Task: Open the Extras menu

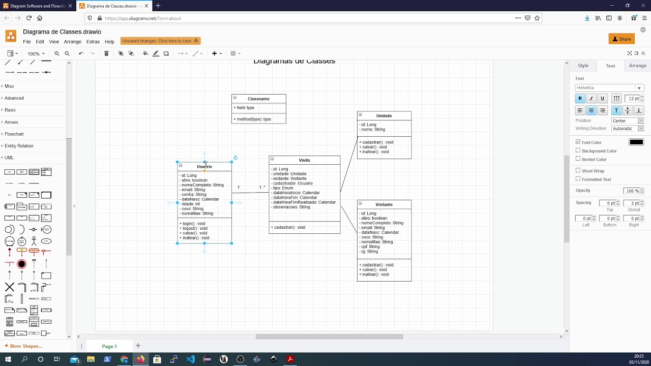Action: click(x=93, y=42)
